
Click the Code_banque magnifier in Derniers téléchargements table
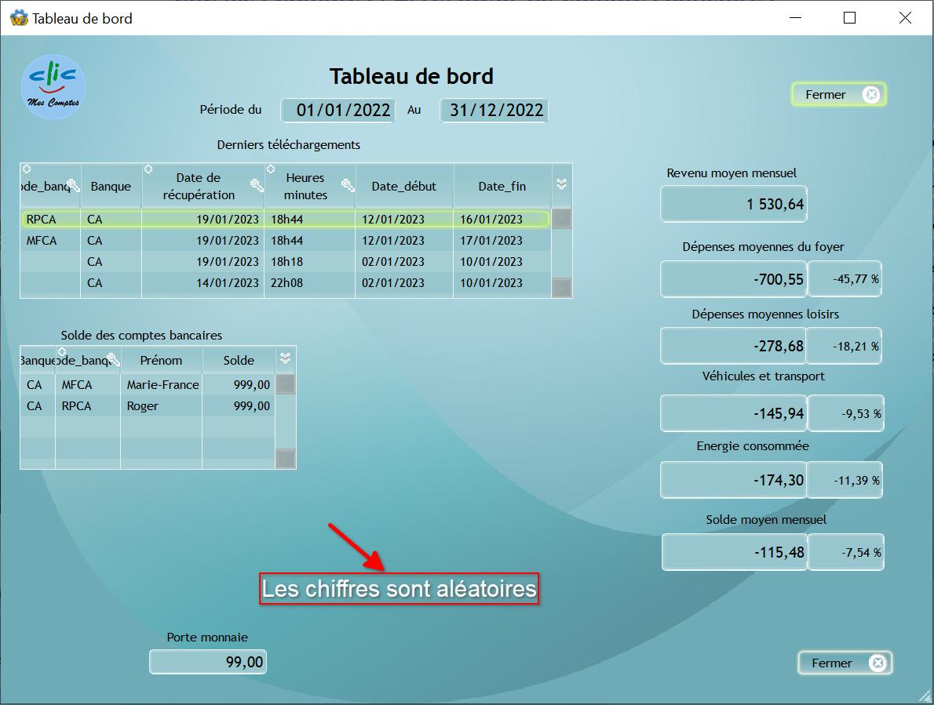click(73, 186)
